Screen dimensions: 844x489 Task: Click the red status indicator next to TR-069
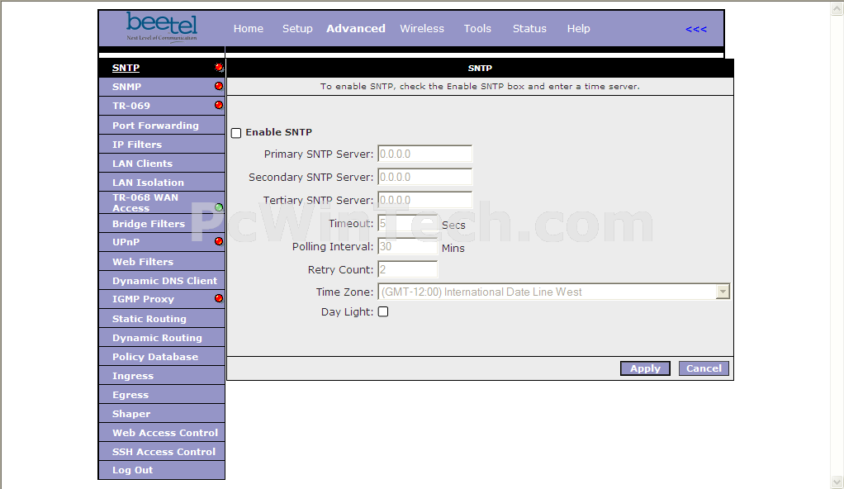coord(219,105)
